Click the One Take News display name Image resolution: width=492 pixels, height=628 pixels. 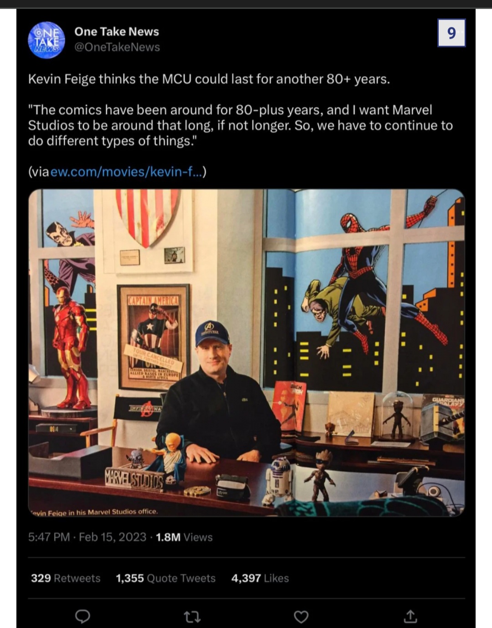click(117, 31)
